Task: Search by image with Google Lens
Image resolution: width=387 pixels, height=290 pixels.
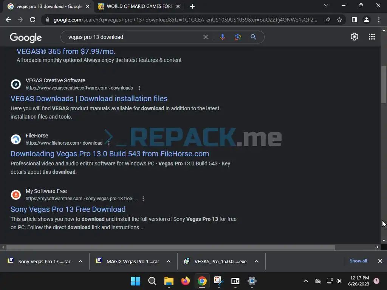Action: pyautogui.click(x=238, y=37)
